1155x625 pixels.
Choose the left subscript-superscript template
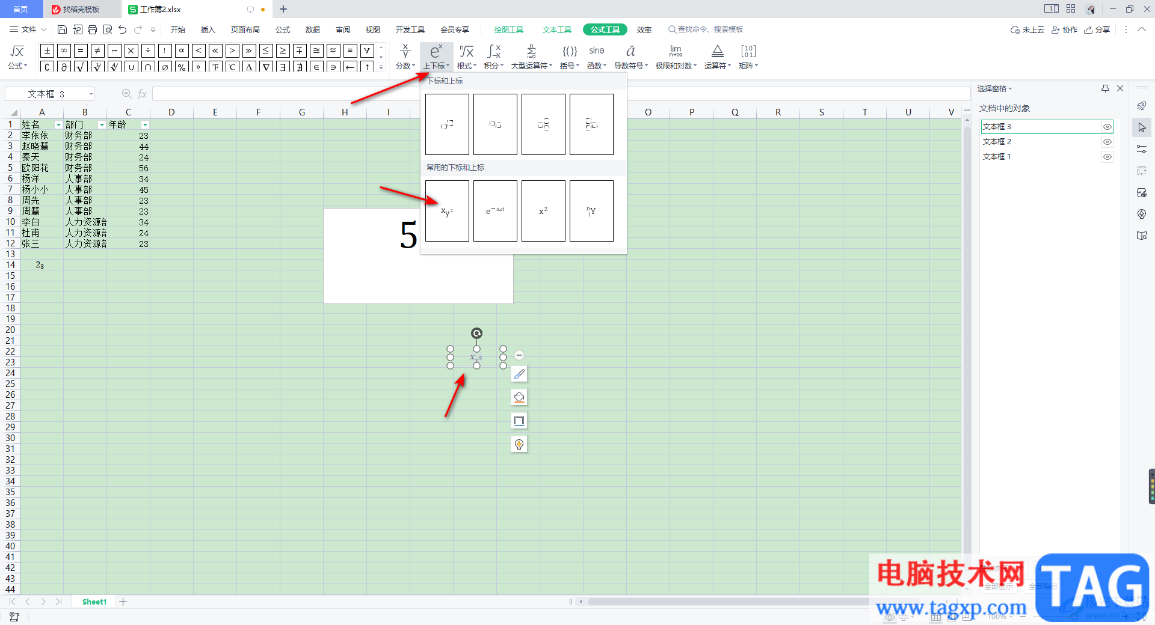(591, 124)
